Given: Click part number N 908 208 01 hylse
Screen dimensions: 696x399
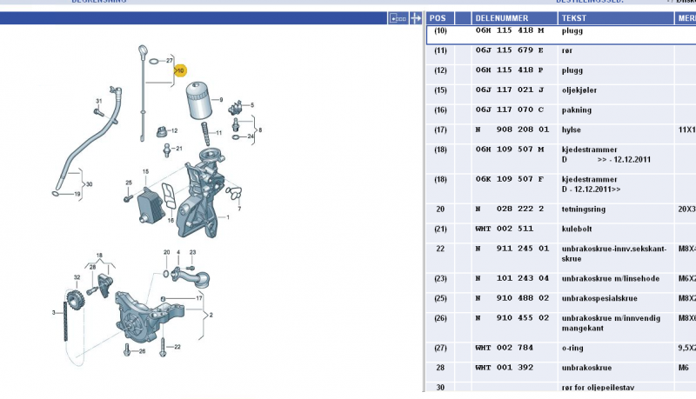Looking at the screenshot, I should (x=512, y=130).
